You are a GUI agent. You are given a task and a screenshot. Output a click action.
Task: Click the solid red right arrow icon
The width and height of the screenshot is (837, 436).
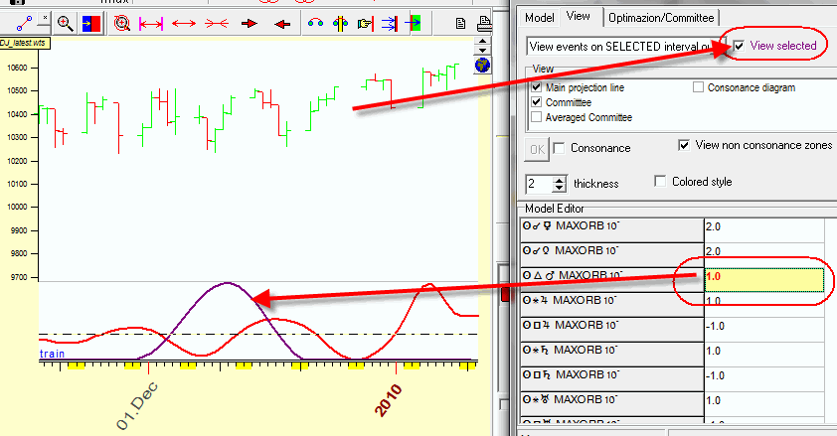pos(251,23)
